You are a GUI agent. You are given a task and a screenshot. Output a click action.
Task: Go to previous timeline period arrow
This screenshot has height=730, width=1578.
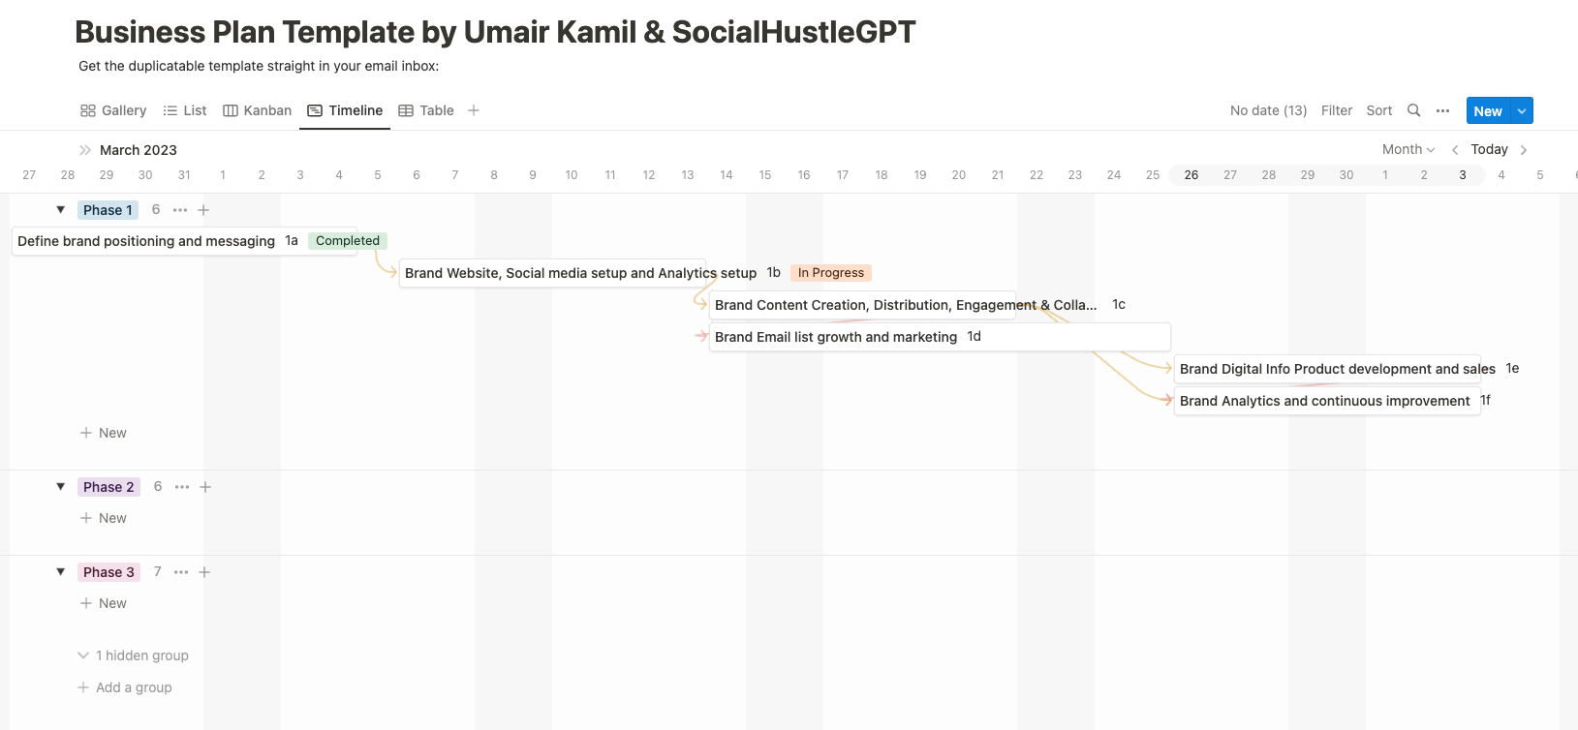[x=1455, y=150]
